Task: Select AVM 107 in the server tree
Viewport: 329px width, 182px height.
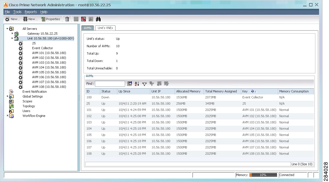Action: [x=49, y=82]
